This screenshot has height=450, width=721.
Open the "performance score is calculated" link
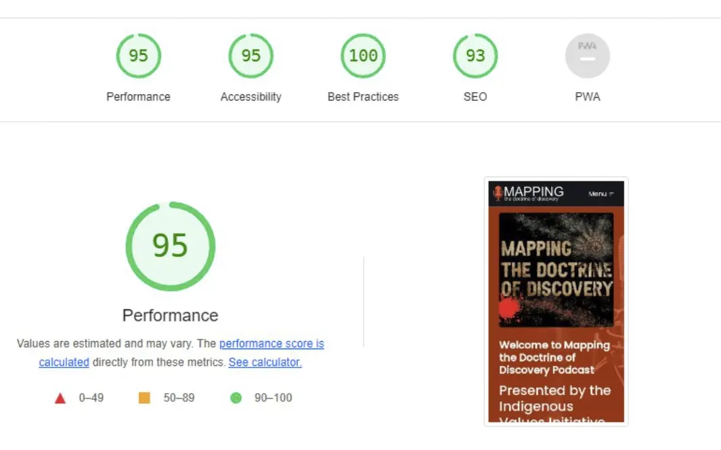click(271, 344)
